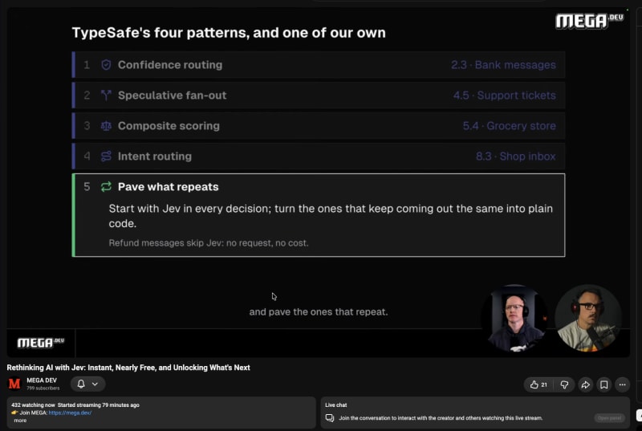Click the video title Rethinking AI with Jev
642x431 pixels.
tap(128, 368)
